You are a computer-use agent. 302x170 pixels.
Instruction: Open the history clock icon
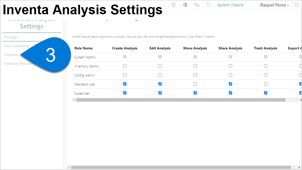pos(208,5)
